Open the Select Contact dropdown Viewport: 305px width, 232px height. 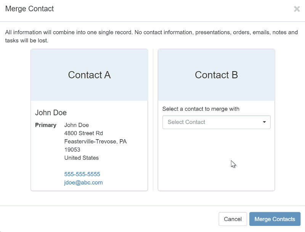pyautogui.click(x=216, y=122)
